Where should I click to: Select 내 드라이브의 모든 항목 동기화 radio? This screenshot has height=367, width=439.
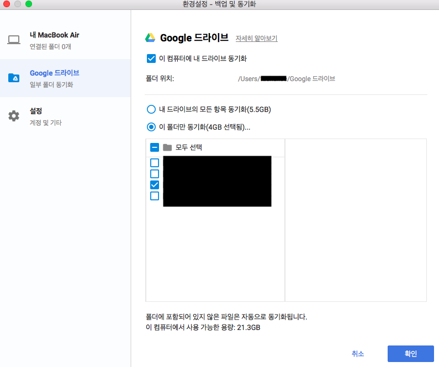coord(151,109)
